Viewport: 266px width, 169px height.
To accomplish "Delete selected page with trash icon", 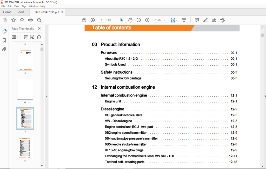I will click(x=26, y=37).
